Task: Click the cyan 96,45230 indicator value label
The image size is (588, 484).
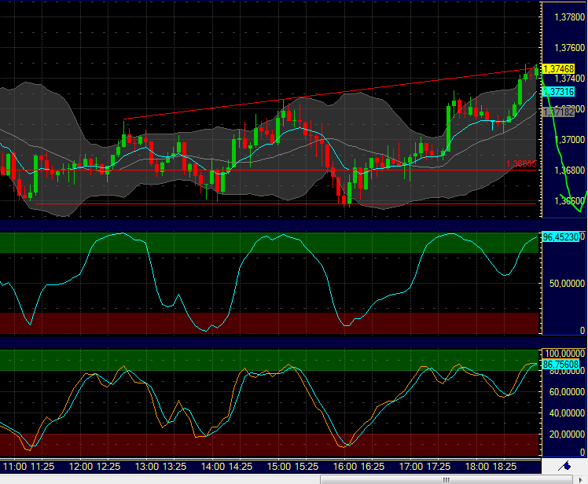Action: point(560,236)
